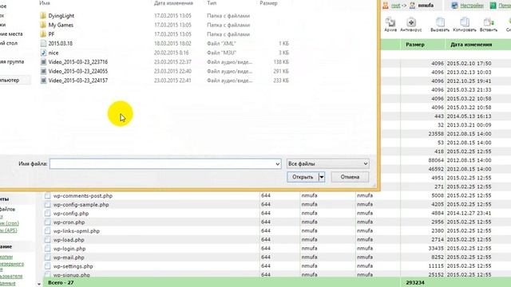The width and height of the screenshot is (511, 287).
Task: Click the Вставить (paste) toolbar icon
Action: 489,22
